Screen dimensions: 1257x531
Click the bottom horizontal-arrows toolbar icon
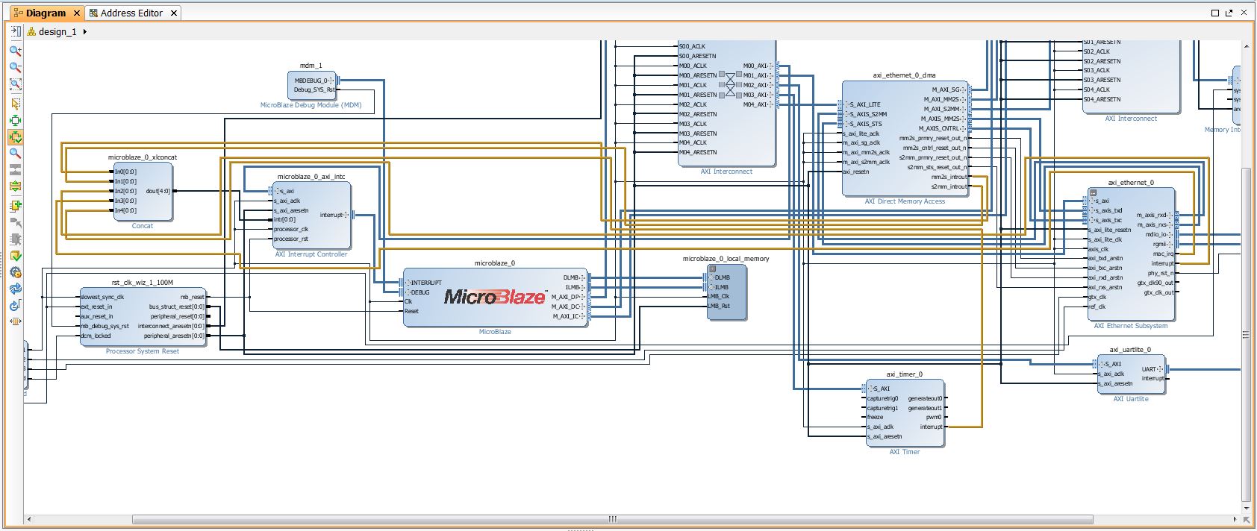[15, 321]
